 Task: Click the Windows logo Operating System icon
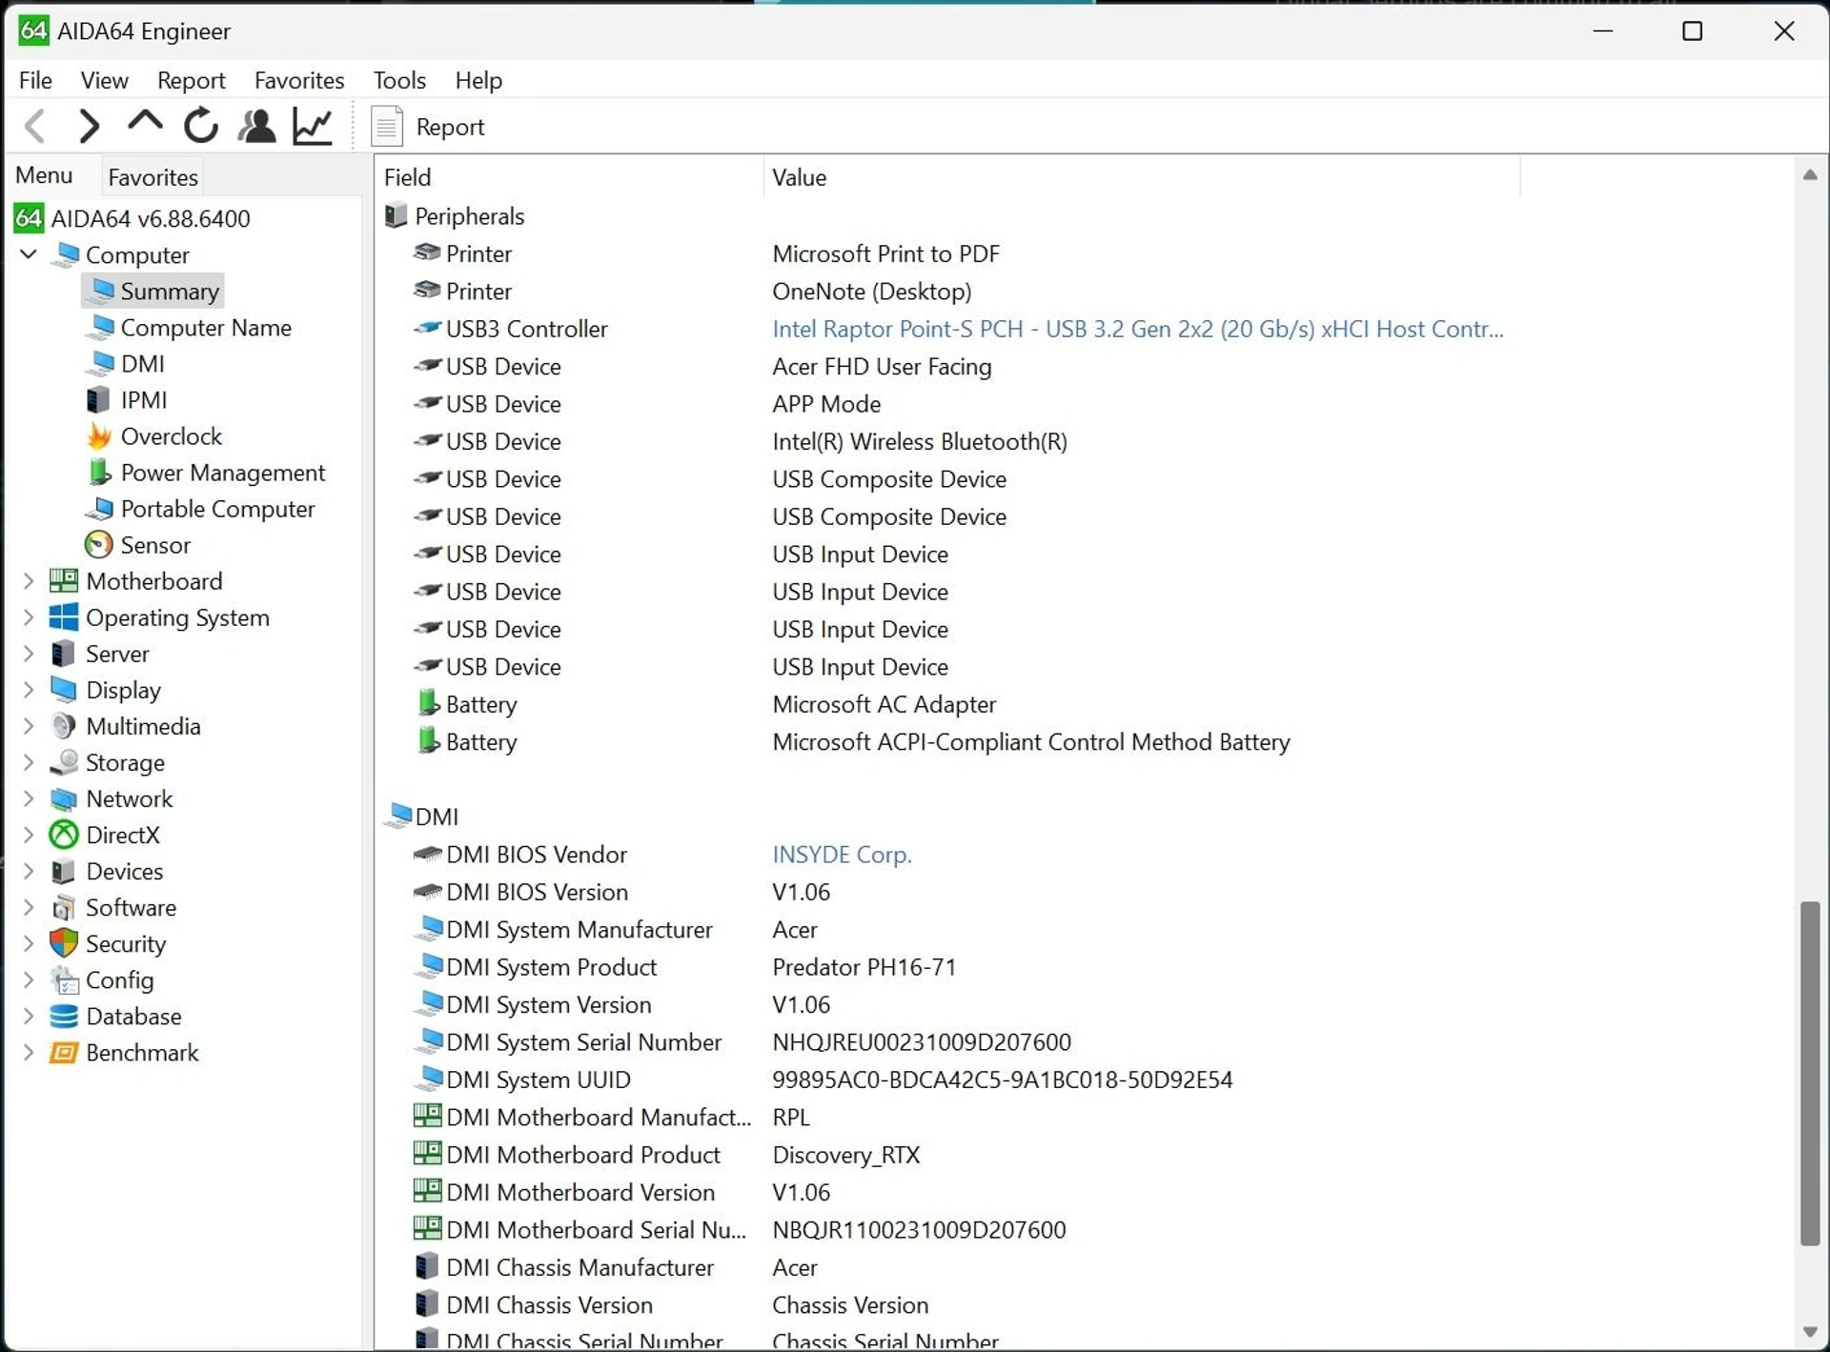(64, 617)
